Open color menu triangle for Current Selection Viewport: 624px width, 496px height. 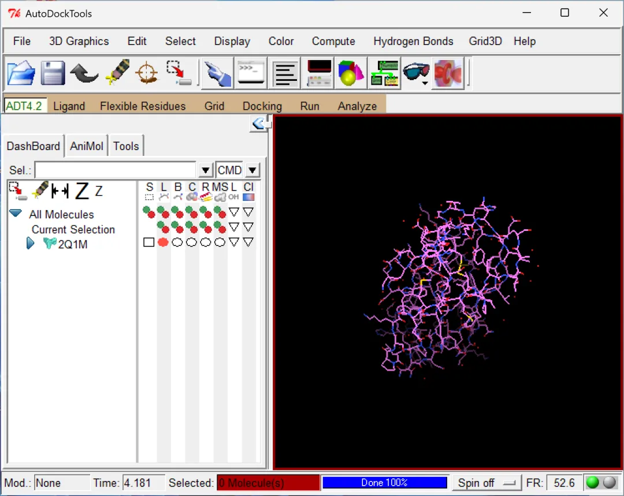click(248, 227)
